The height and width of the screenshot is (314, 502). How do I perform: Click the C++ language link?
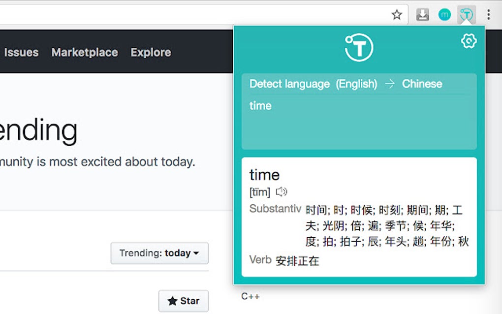pos(251,296)
